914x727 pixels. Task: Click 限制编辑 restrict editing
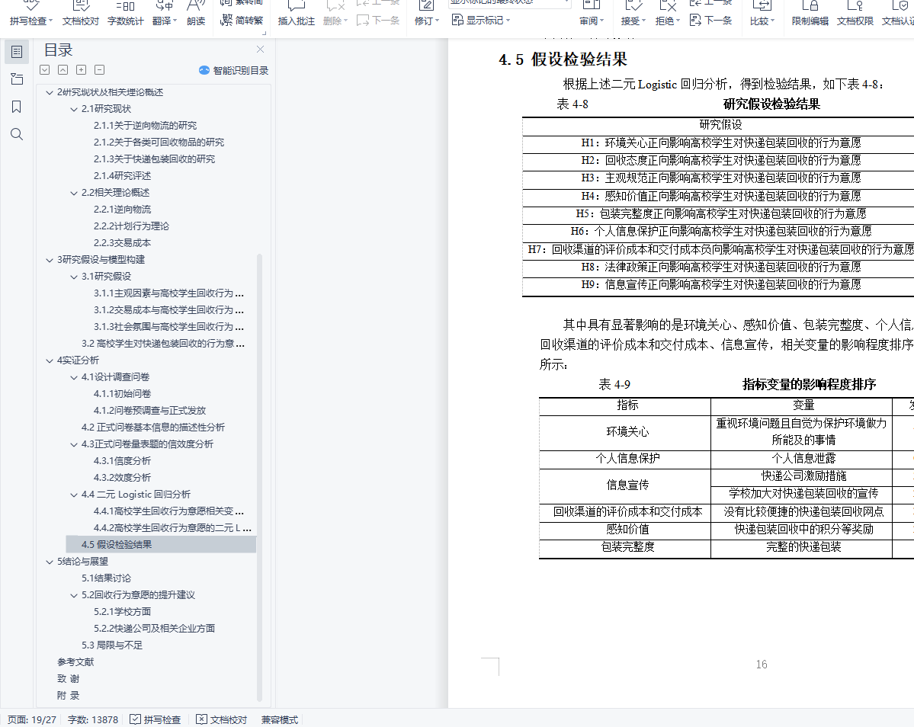coord(810,14)
